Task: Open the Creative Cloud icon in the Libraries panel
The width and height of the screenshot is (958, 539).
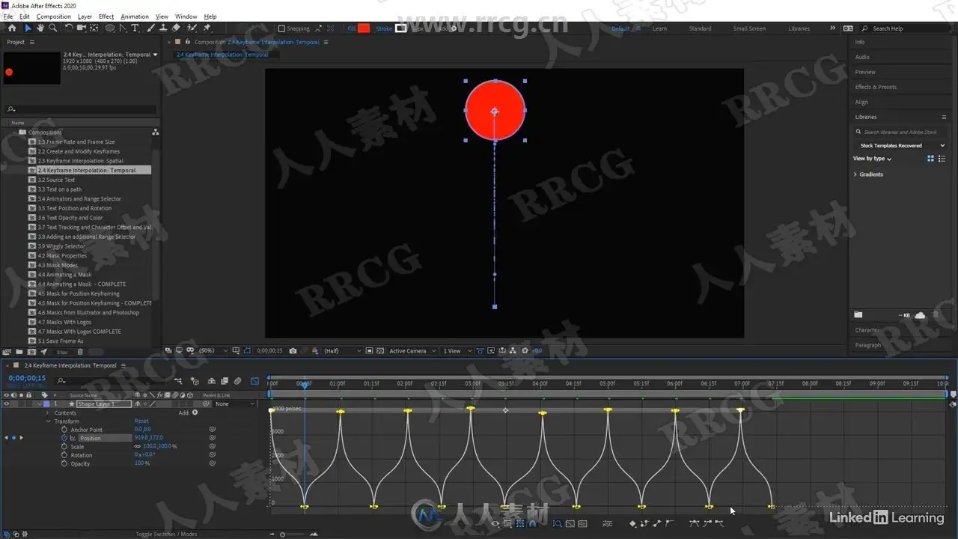Action: [x=920, y=315]
